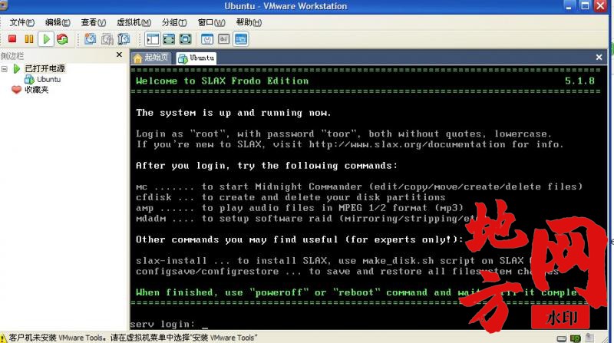The width and height of the screenshot is (614, 343).
Task: Open the 文件(F) menu
Action: [22, 22]
